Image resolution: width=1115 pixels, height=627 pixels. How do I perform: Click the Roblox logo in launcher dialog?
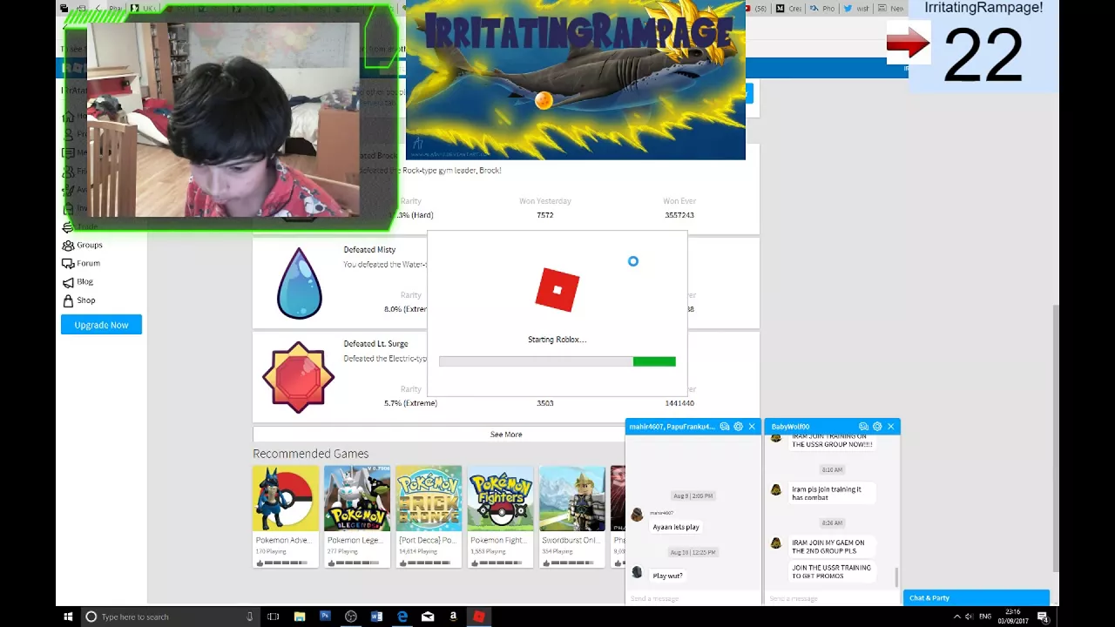coord(557,290)
